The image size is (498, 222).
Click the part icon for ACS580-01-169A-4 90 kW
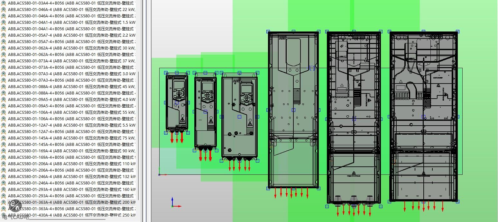pyautogui.click(x=4, y=151)
